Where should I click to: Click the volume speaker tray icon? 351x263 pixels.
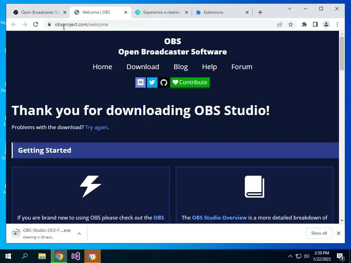[x=306, y=256]
